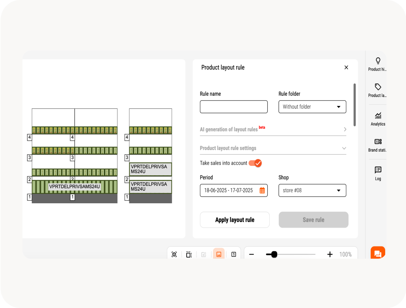The height and width of the screenshot is (308, 406).
Task: Click the Save rule button
Action: [313, 220]
